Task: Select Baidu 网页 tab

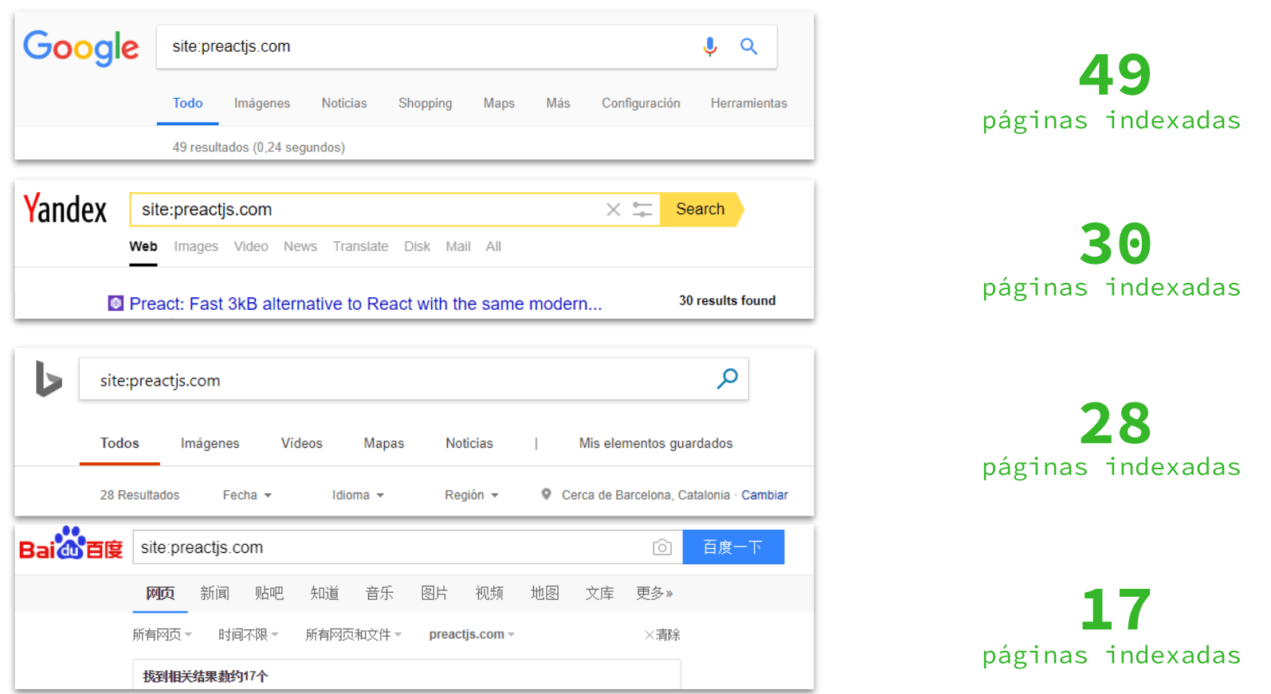Action: point(160,593)
